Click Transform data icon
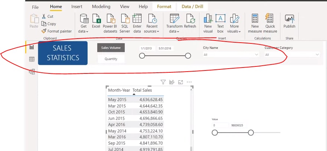Screen dimensions: 327x151 [174, 18]
